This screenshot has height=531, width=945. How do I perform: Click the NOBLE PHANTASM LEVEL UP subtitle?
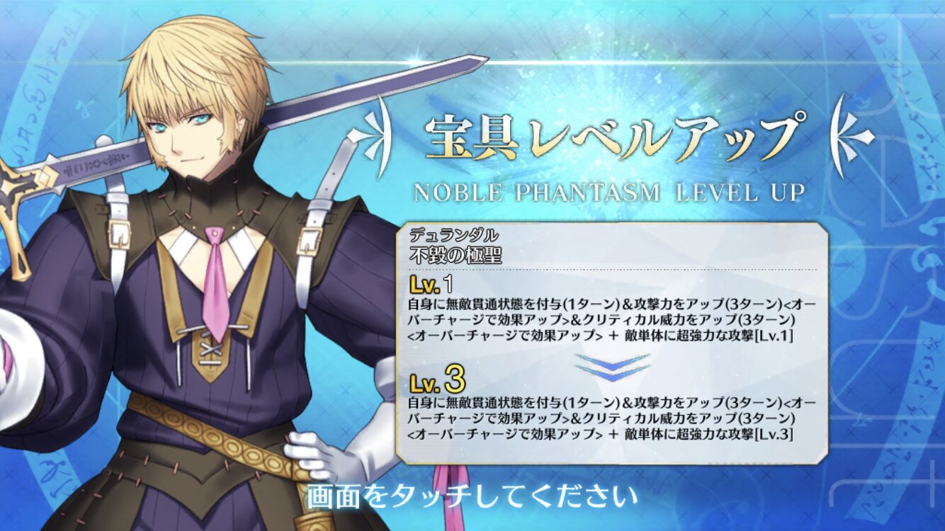click(x=609, y=192)
